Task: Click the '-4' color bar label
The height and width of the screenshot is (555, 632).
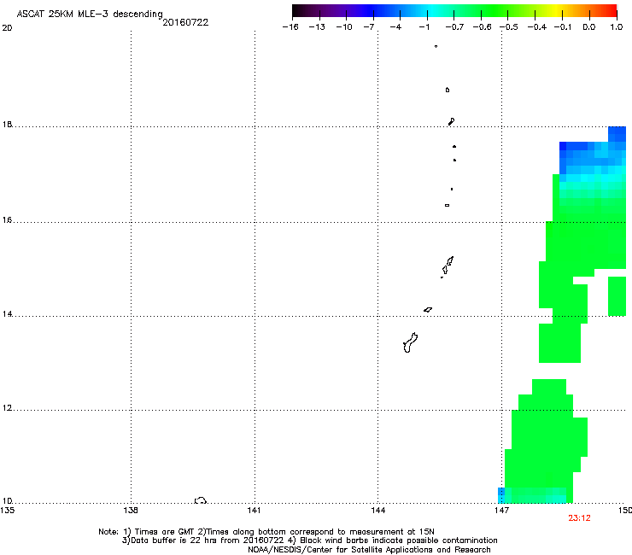Action: tap(395, 27)
